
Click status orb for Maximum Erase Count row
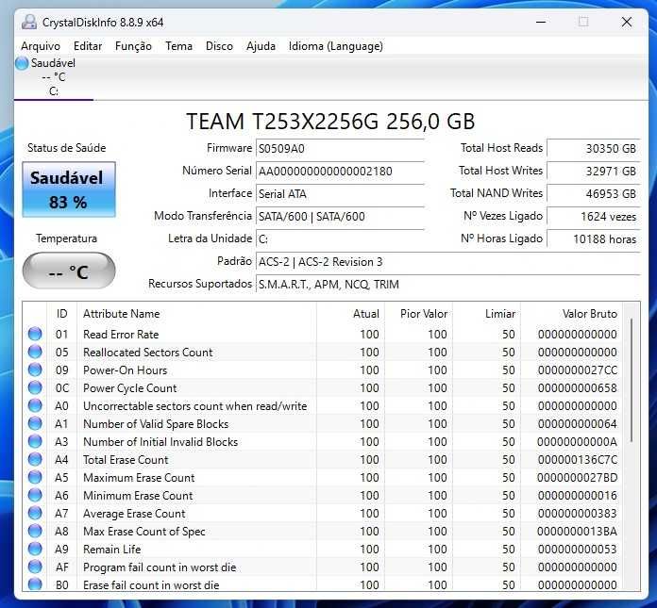(35, 478)
